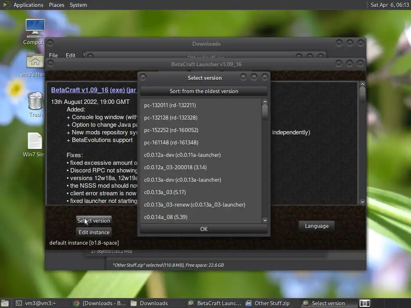The image size is (411, 308).
Task: Click the date and time clock
Action: [x=389, y=5]
